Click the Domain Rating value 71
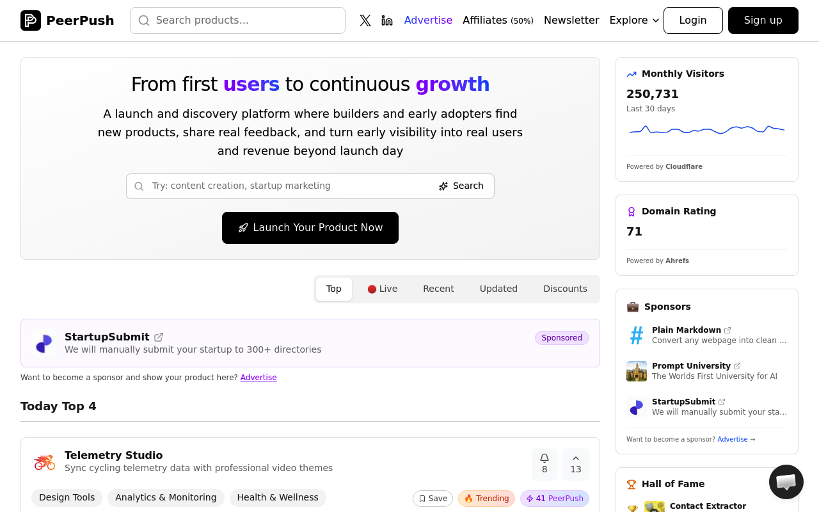The width and height of the screenshot is (819, 512). point(634,232)
